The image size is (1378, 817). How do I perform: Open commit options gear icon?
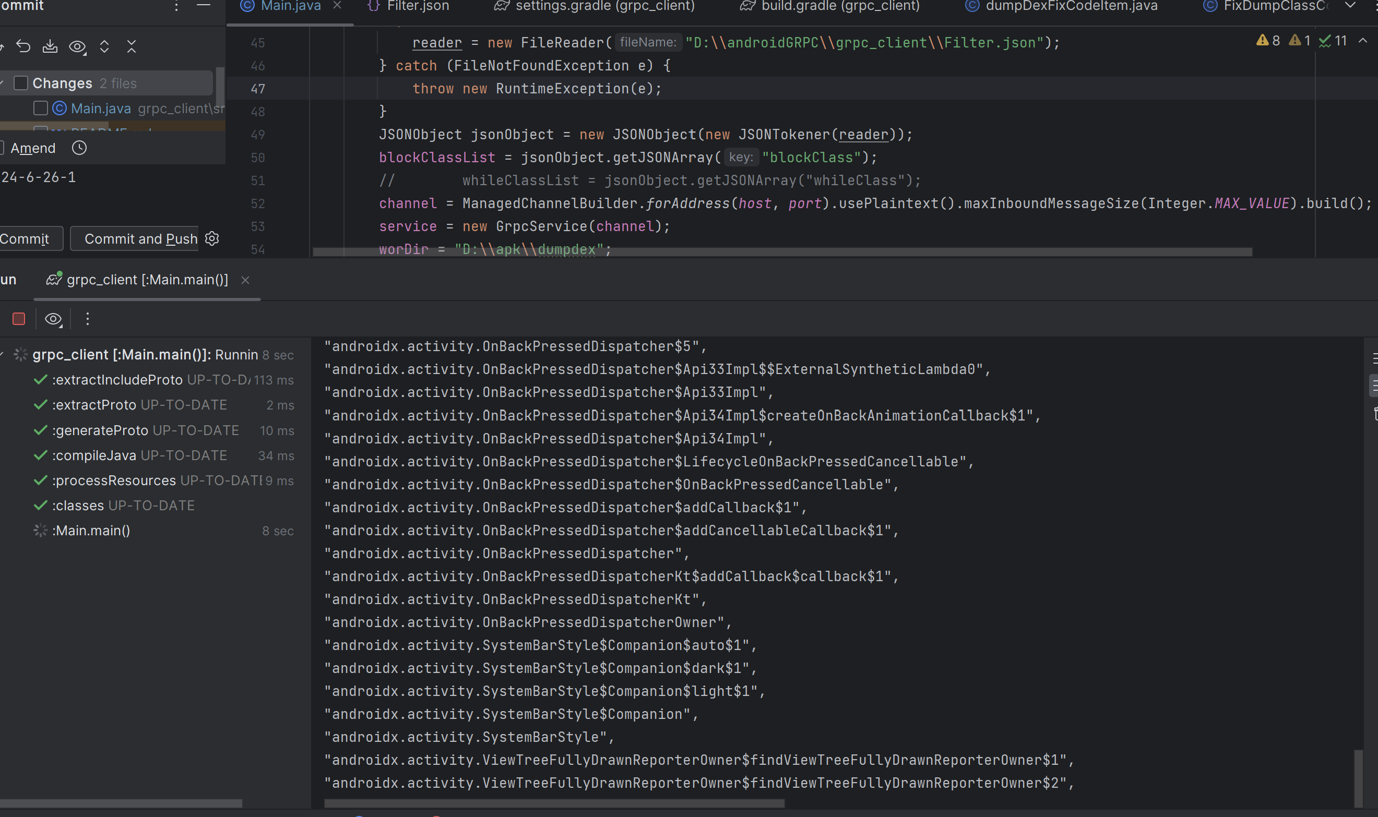[212, 238]
